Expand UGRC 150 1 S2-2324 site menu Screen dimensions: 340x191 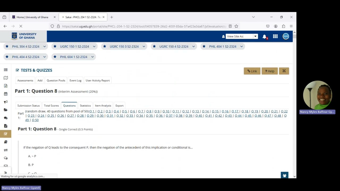94,46
